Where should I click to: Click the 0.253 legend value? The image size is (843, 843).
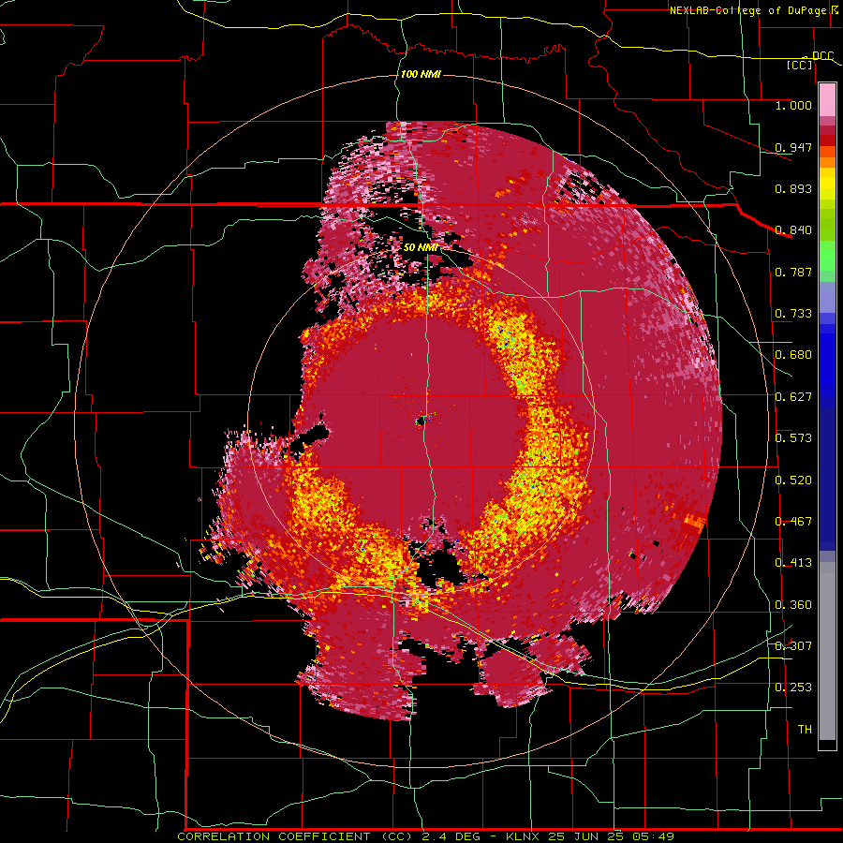click(x=793, y=688)
